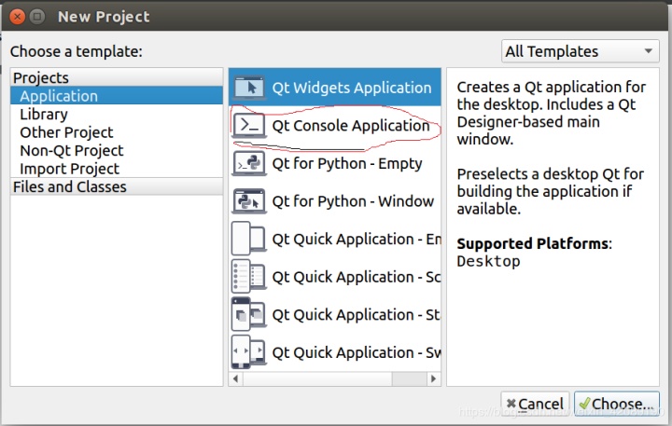This screenshot has width=672, height=426.
Task: Select Non-Qt Project category
Action: (x=117, y=150)
